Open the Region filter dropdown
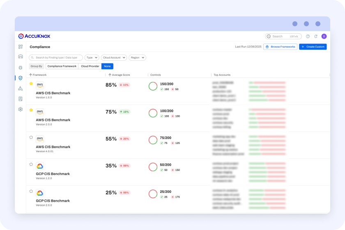This screenshot has width=345, height=230. coord(137,58)
